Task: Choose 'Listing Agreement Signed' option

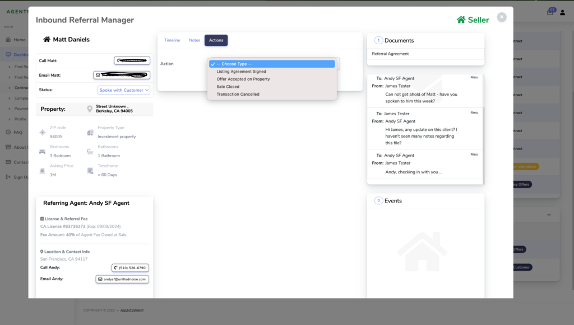Action: pos(272,72)
